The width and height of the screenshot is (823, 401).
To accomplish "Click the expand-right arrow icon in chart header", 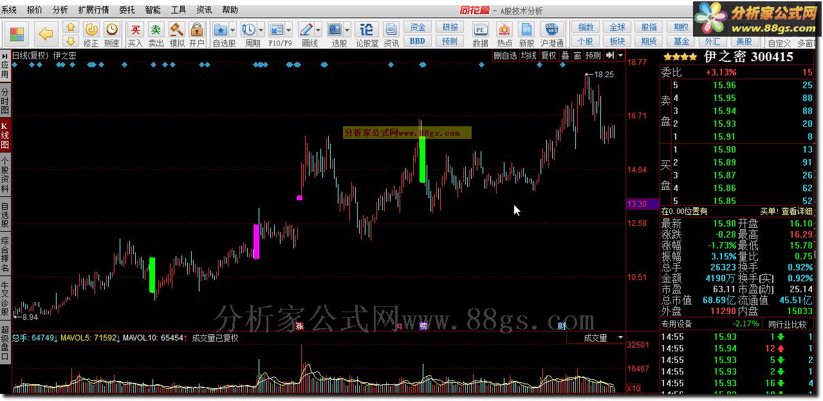I will [x=609, y=56].
